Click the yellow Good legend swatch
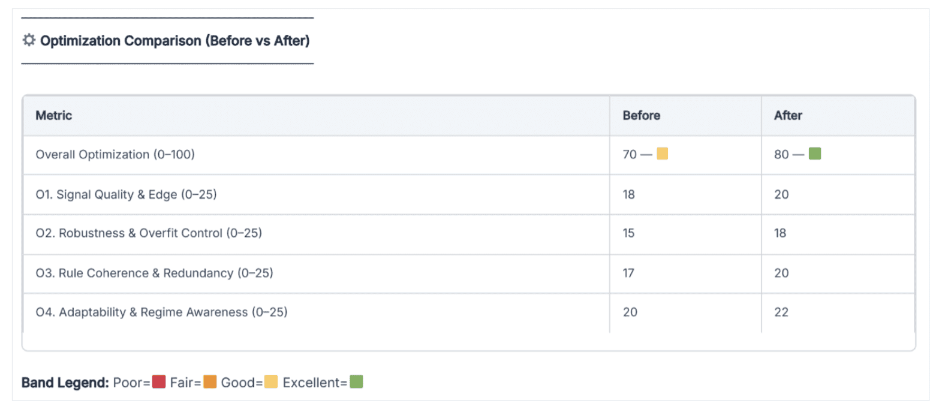 point(271,382)
